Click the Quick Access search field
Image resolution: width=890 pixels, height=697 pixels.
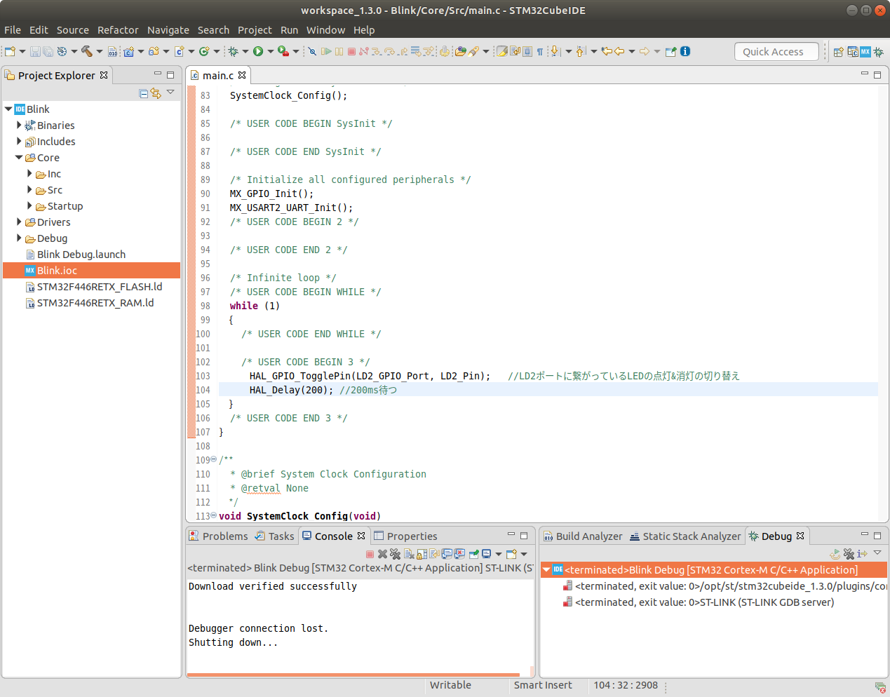click(776, 51)
